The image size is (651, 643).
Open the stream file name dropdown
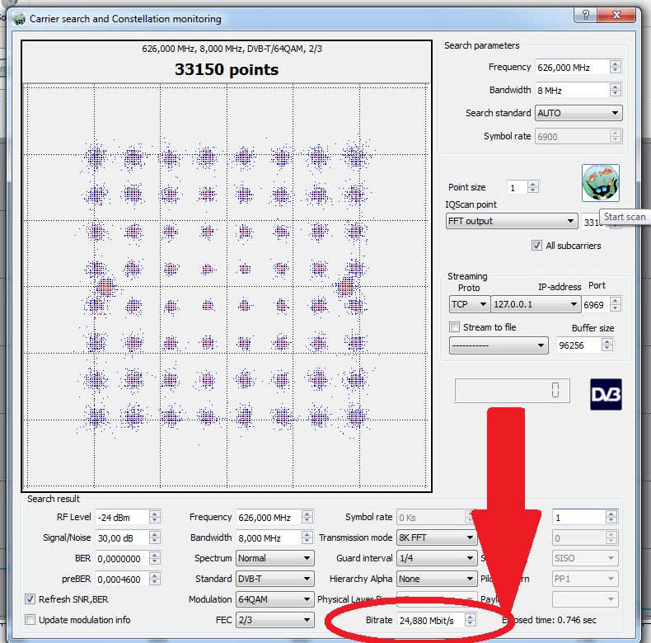click(499, 345)
